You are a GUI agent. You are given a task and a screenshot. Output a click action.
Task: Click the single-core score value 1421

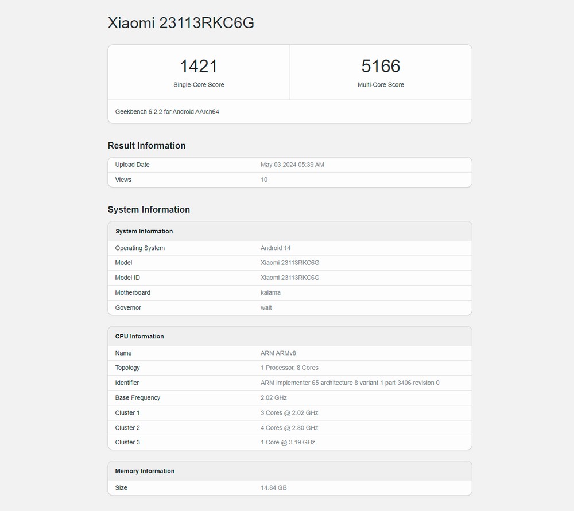pos(199,66)
